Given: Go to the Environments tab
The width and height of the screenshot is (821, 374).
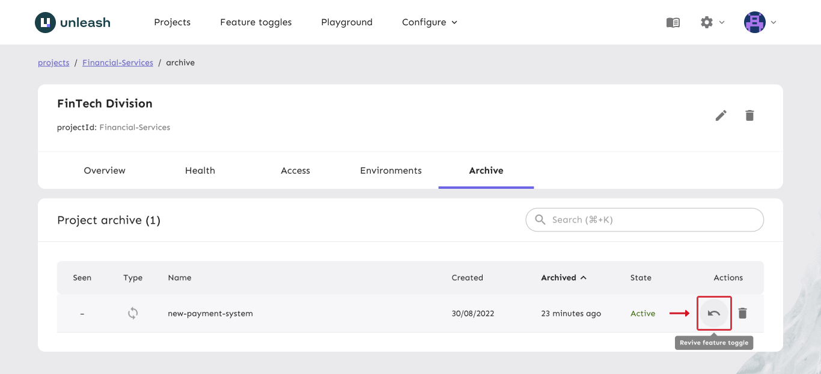Looking at the screenshot, I should click(x=391, y=171).
